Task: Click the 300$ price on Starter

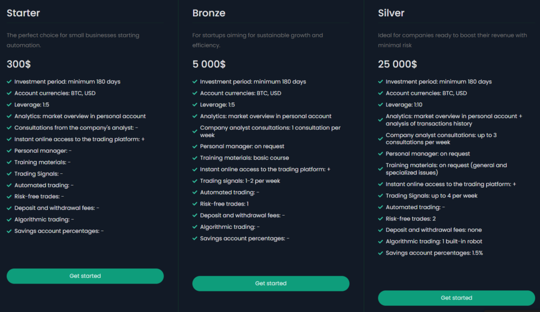Action: pos(18,64)
